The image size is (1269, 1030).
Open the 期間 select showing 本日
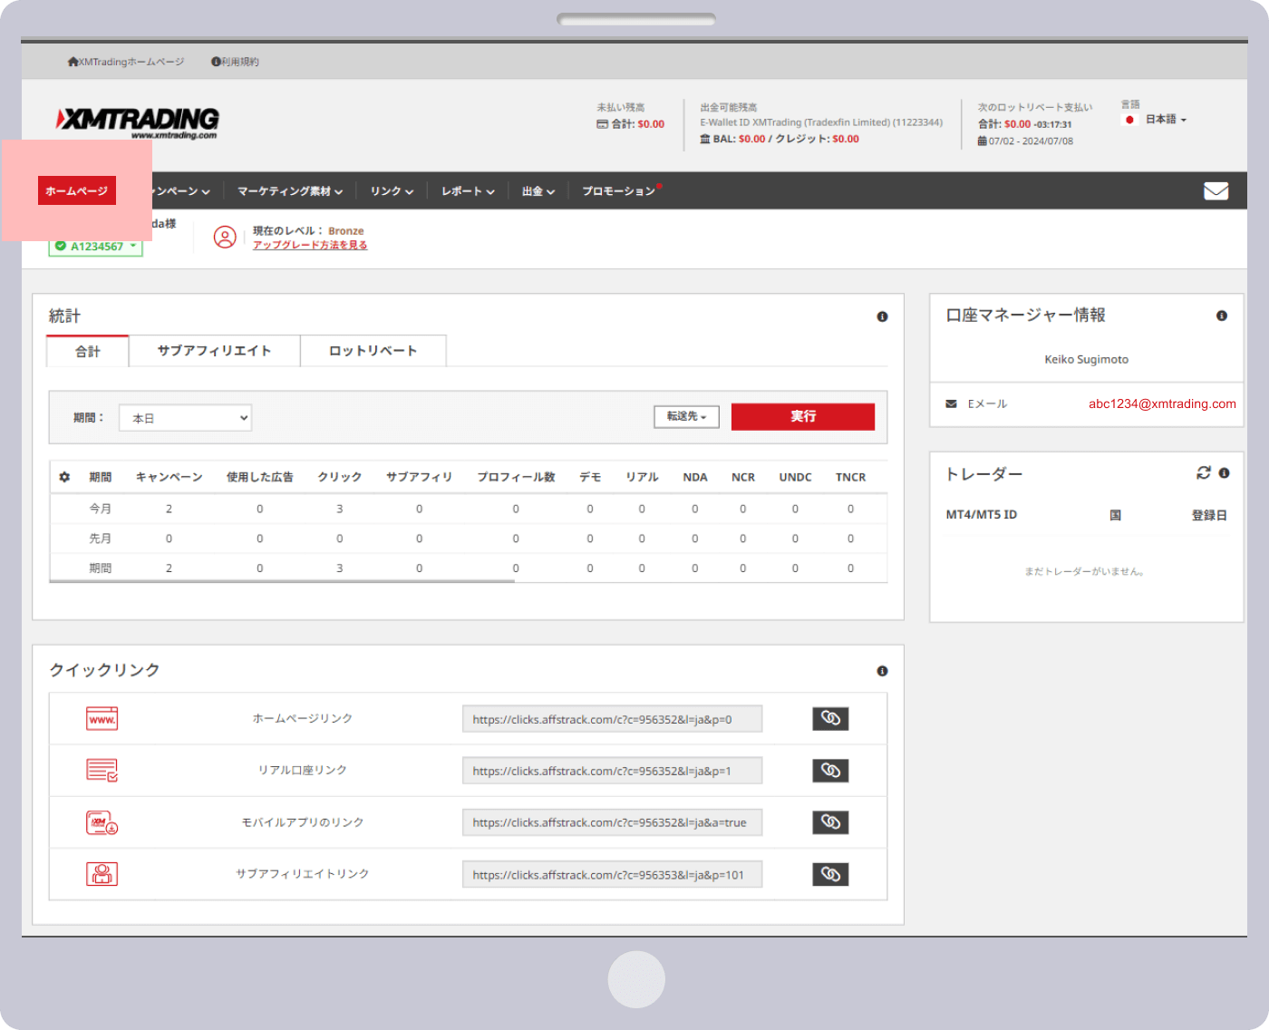[185, 418]
